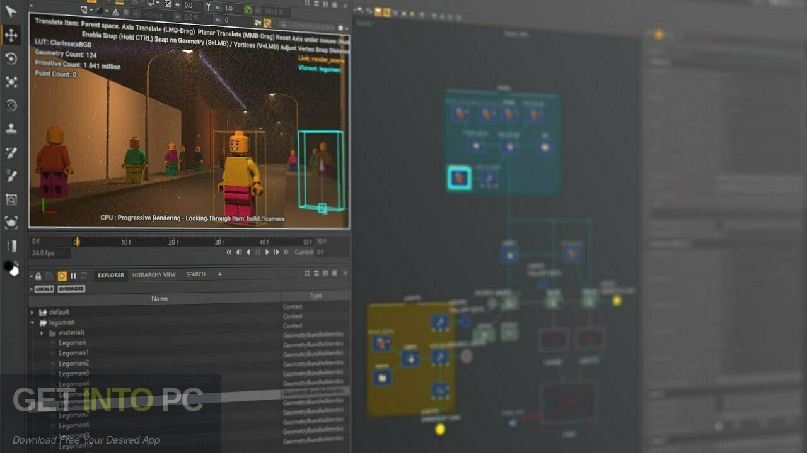Screen dimensions: 807x453
Task: Activate the Translate move tool
Action: click(x=11, y=35)
